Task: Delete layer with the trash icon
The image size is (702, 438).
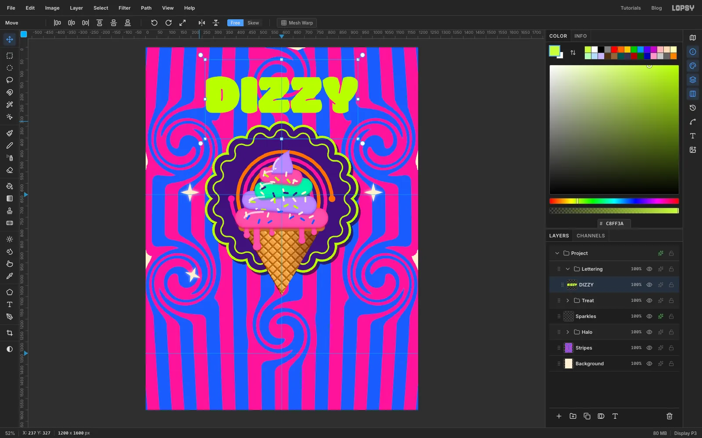Action: click(x=670, y=416)
